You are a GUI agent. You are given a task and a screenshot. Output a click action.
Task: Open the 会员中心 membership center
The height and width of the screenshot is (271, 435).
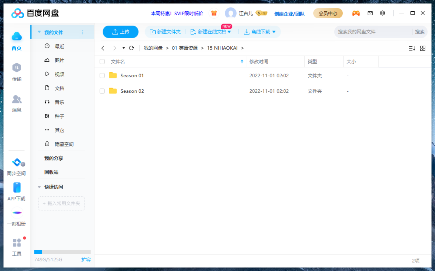328,13
